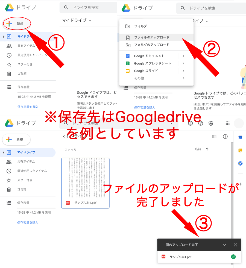Image resolution: width=246 pixels, height=268 pixels.
Task: Expand chevron beside その他
Action: pyautogui.click(x=183, y=78)
